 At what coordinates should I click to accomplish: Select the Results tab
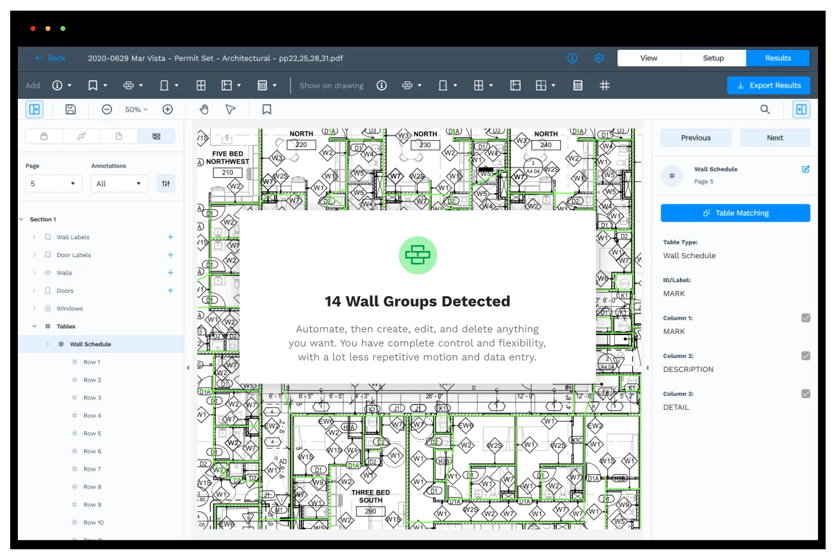pyautogui.click(x=777, y=57)
